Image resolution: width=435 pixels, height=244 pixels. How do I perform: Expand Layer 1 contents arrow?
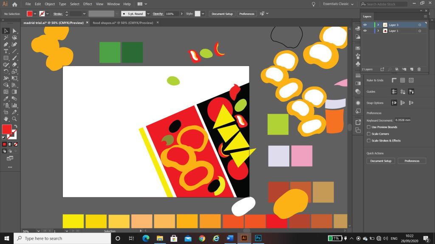click(378, 31)
